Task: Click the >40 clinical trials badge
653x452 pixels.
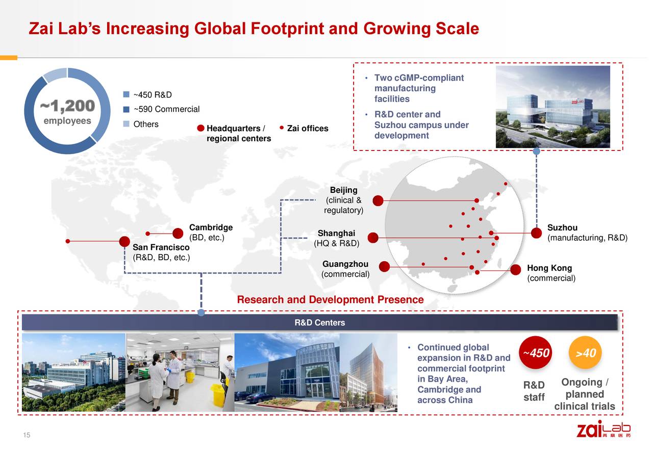Action: pos(585,353)
